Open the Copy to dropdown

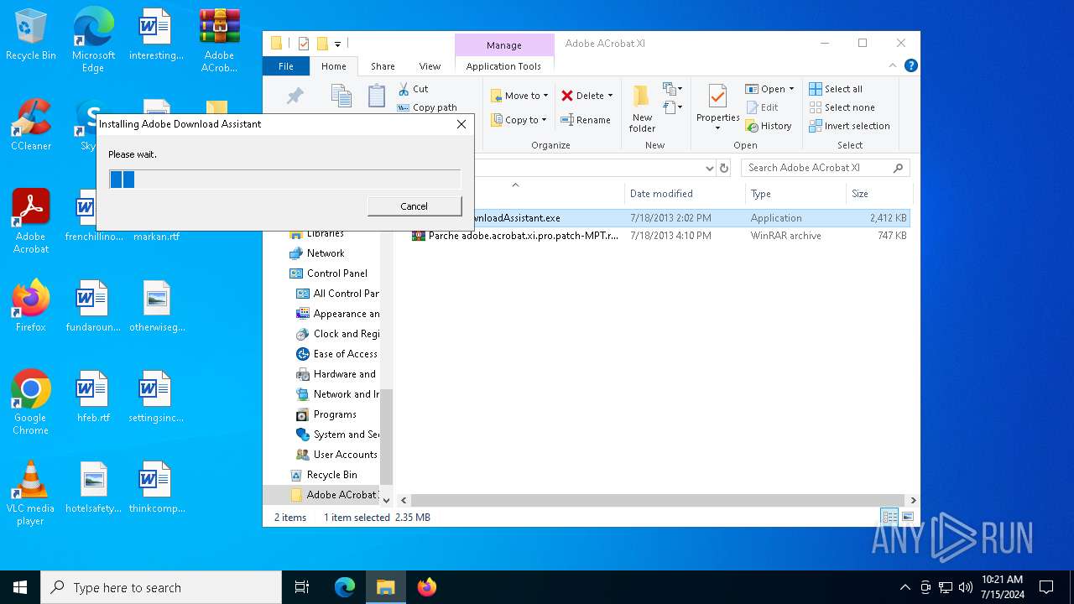click(x=519, y=120)
